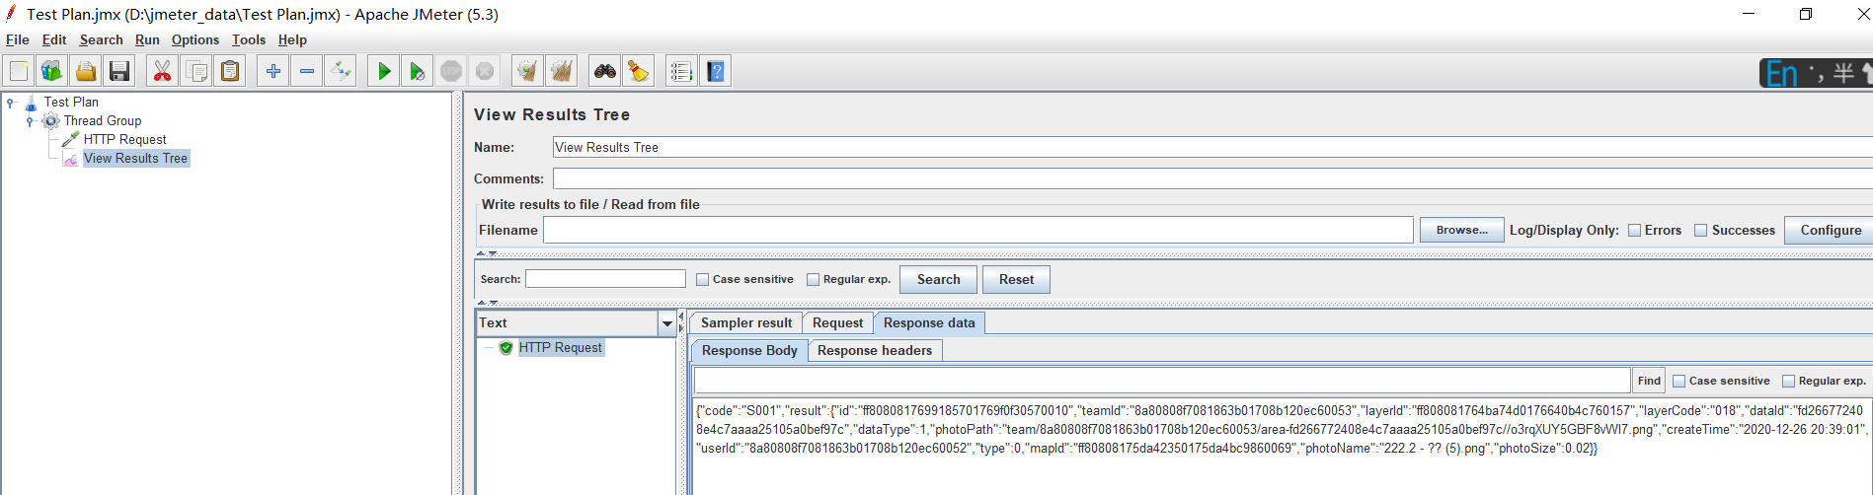Switch to Request tab
This screenshot has width=1873, height=495.
[838, 323]
